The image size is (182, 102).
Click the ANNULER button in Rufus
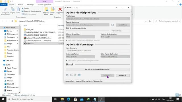point(123,75)
